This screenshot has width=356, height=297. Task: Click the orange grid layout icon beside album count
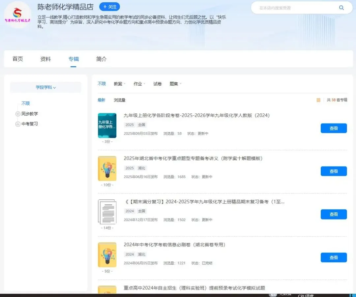[318, 100]
